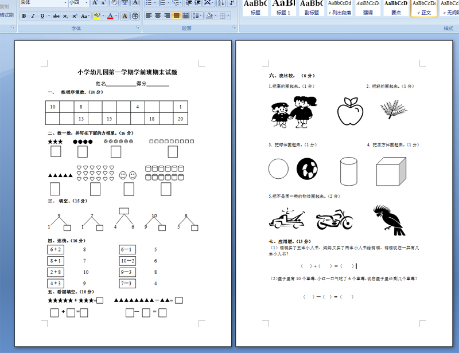
Task: Apply strikethrough formatting
Action: click(x=56, y=16)
